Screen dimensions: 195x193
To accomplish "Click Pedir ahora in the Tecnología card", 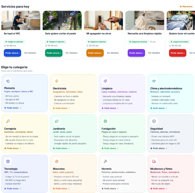I will tap(13, 189).
